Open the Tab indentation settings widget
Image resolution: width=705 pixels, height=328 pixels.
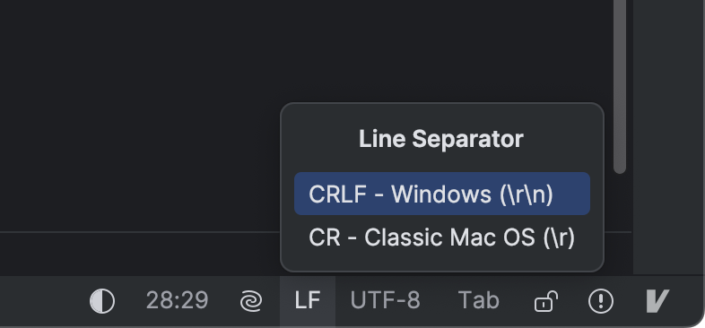point(478,301)
